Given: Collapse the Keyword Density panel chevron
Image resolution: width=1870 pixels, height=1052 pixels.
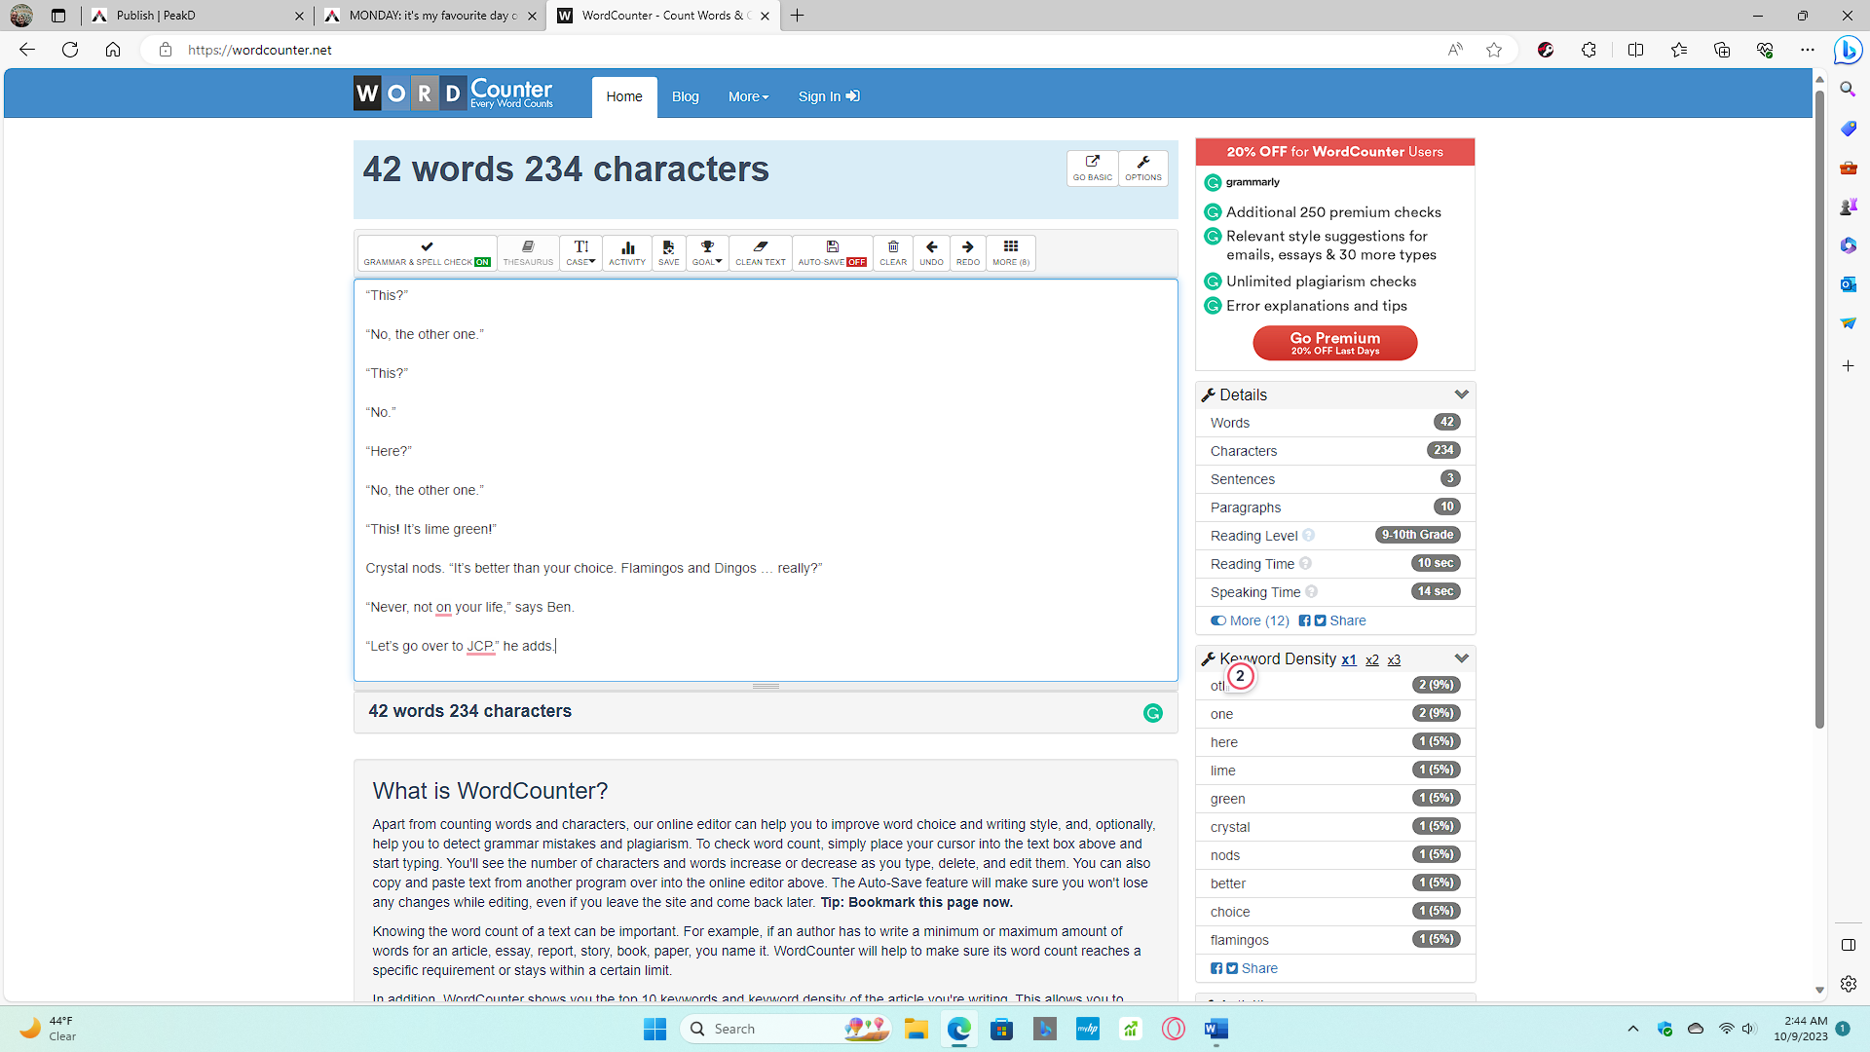Looking at the screenshot, I should tap(1461, 658).
